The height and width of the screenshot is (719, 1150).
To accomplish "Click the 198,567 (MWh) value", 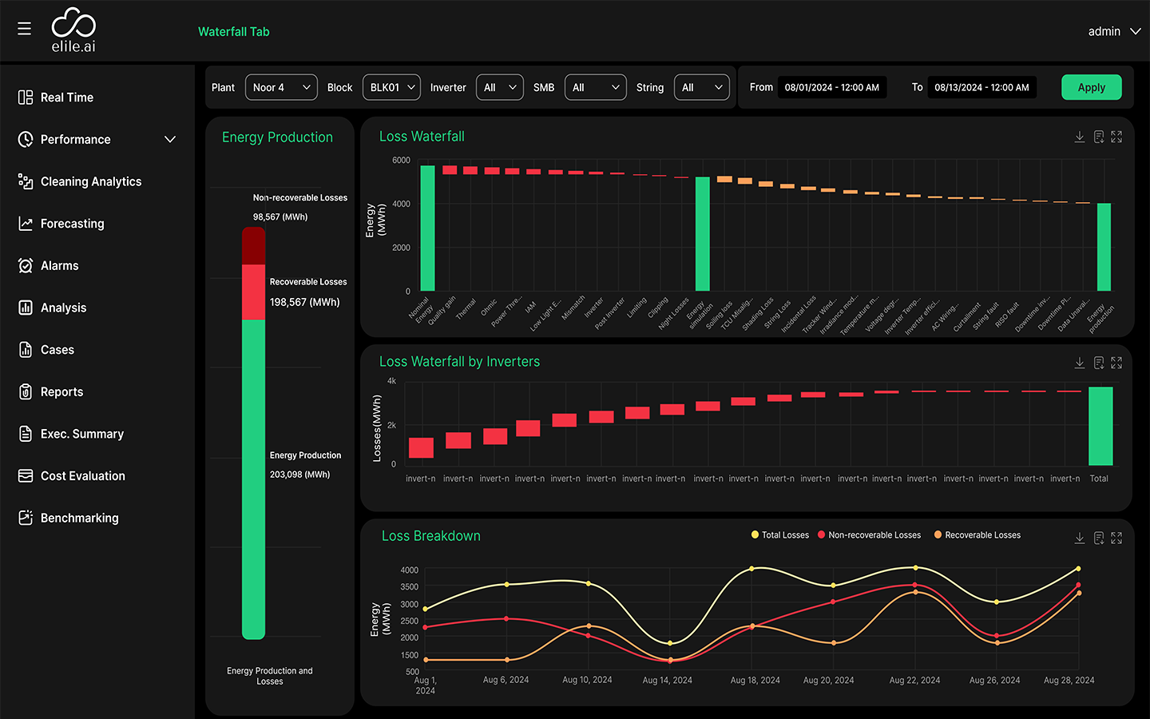I will tap(305, 303).
